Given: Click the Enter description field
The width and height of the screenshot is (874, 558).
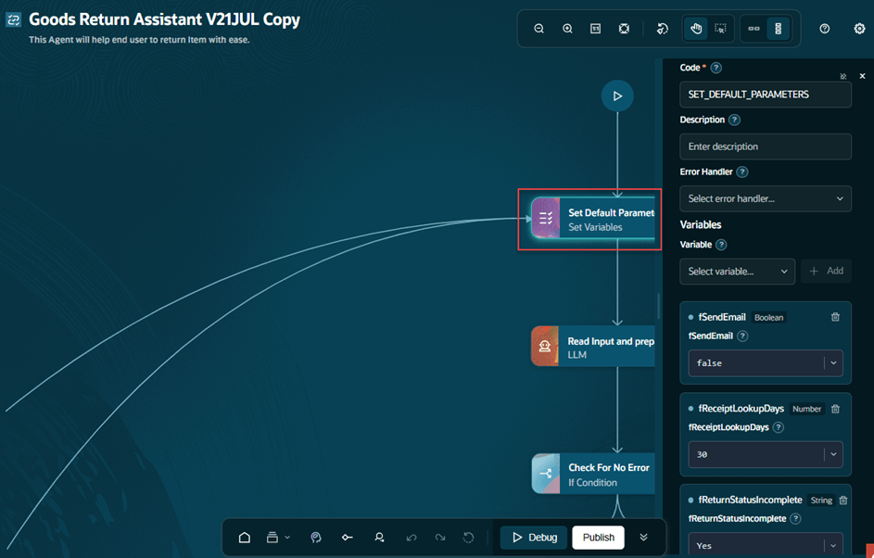Looking at the screenshot, I should click(766, 146).
